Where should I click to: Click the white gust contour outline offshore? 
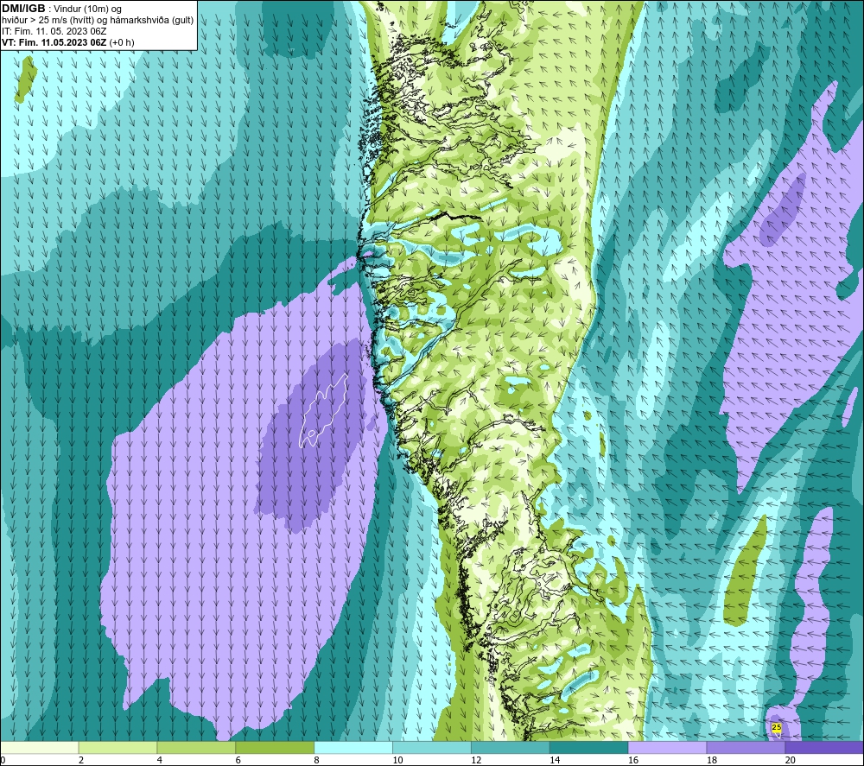pyautogui.click(x=323, y=410)
